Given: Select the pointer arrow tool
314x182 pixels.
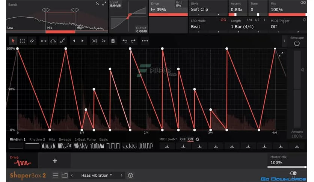Looking at the screenshot, I should pyautogui.click(x=13, y=41).
